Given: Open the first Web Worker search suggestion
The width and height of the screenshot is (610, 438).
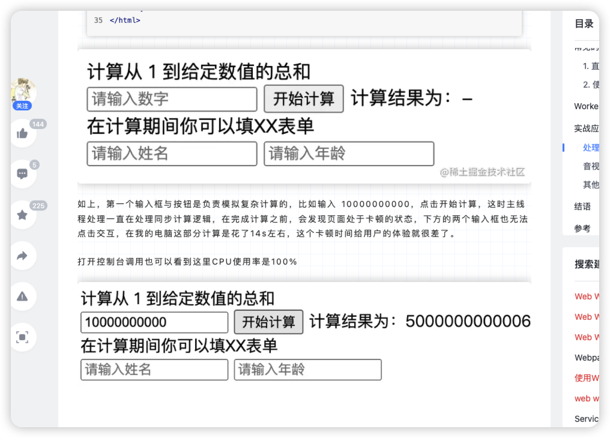Looking at the screenshot, I should coord(586,296).
